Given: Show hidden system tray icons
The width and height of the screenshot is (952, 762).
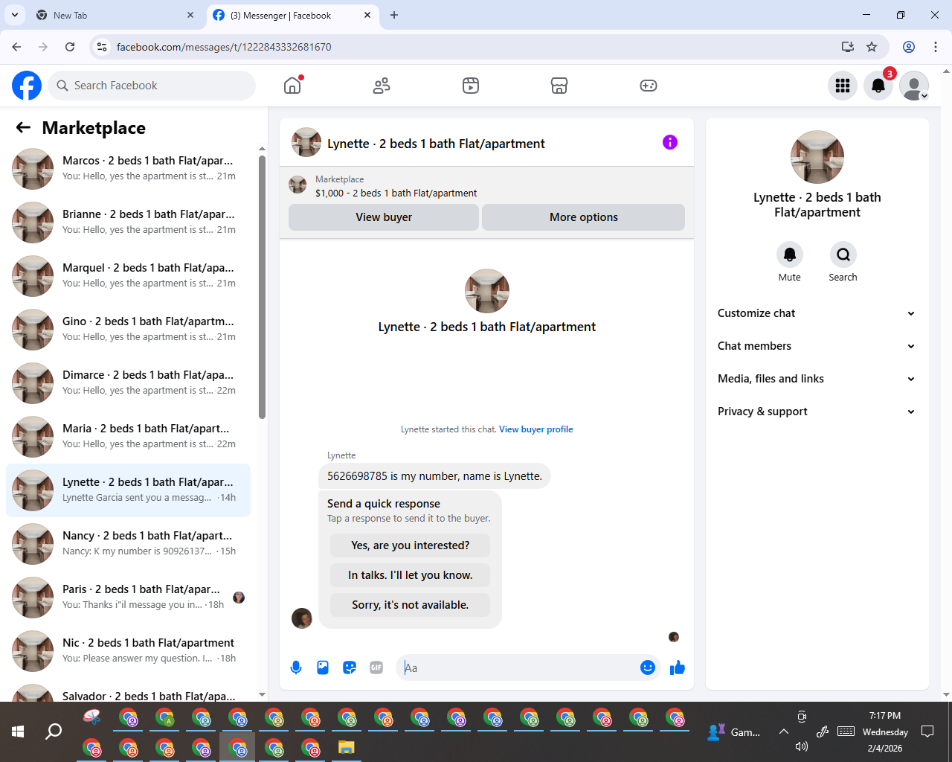Looking at the screenshot, I should point(784,732).
